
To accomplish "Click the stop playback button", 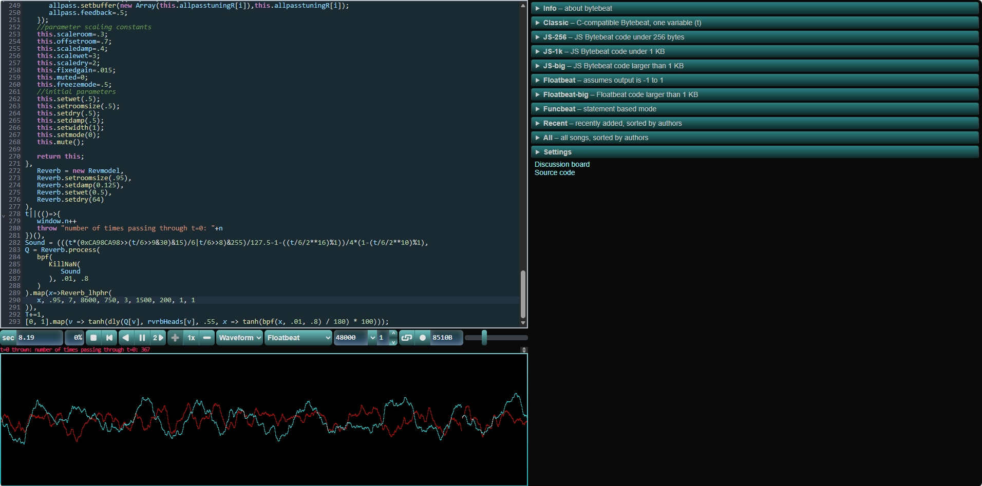I will tap(93, 338).
